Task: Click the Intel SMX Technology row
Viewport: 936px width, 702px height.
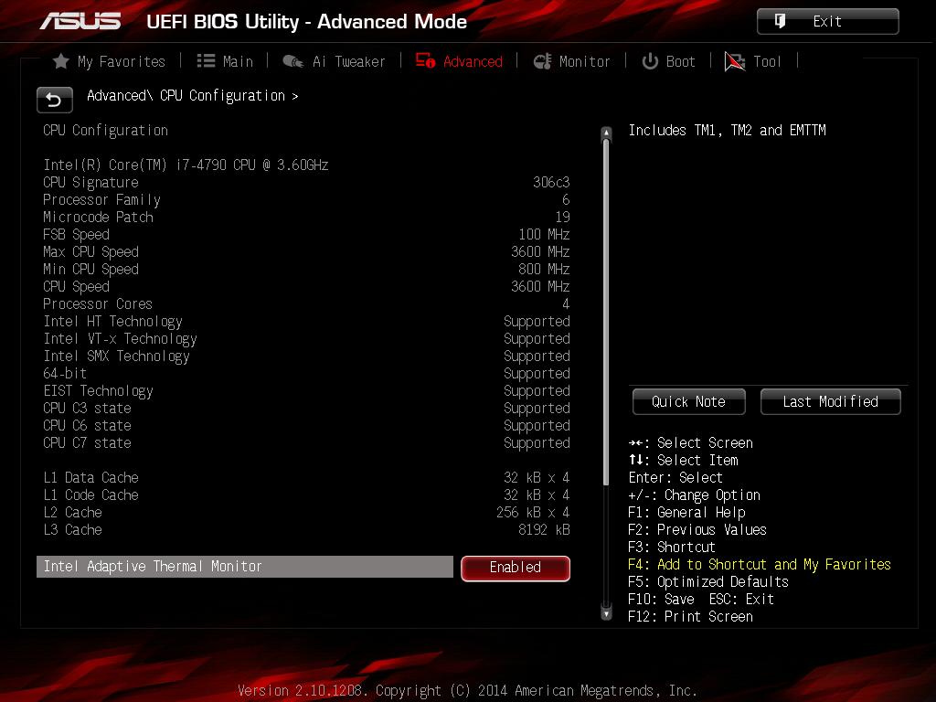Action: [306, 356]
